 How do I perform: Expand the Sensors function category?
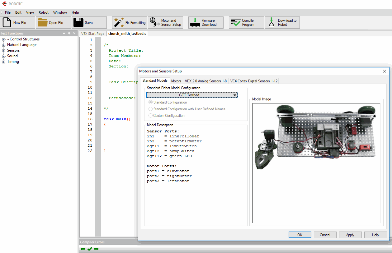pyautogui.click(x=4, y=51)
